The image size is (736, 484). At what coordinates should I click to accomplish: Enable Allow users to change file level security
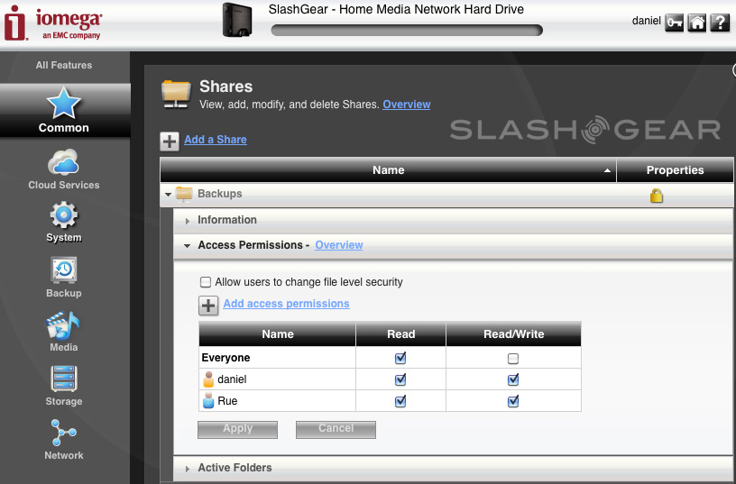tap(206, 282)
